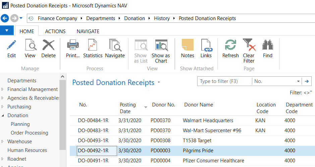Sort by the Posting Date column header

(x=128, y=108)
